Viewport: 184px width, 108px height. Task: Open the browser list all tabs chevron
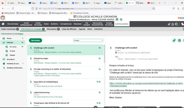pyautogui.click(x=165, y=3)
